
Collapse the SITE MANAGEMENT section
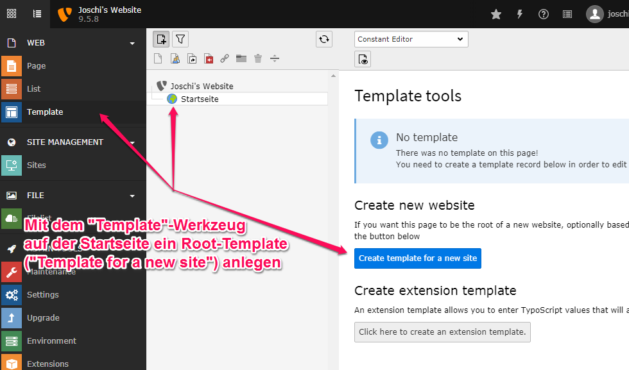[x=132, y=142]
